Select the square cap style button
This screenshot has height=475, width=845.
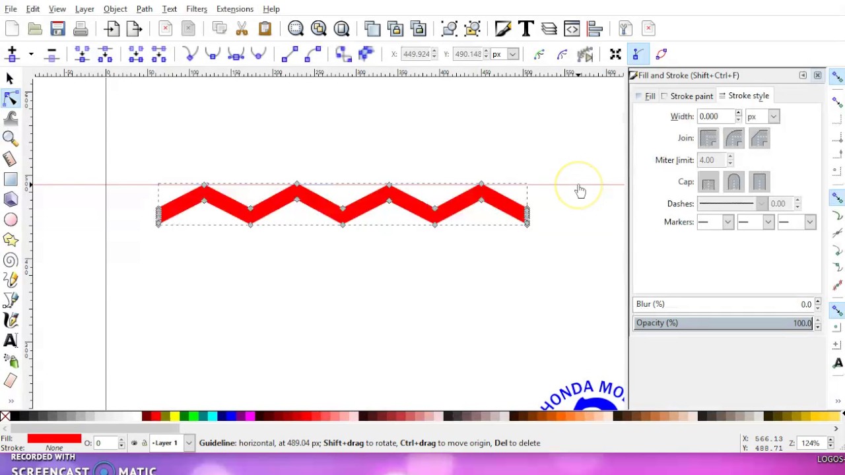759,182
